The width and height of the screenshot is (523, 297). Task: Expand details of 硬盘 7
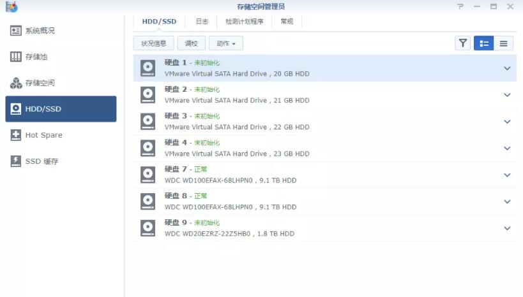coord(507,175)
